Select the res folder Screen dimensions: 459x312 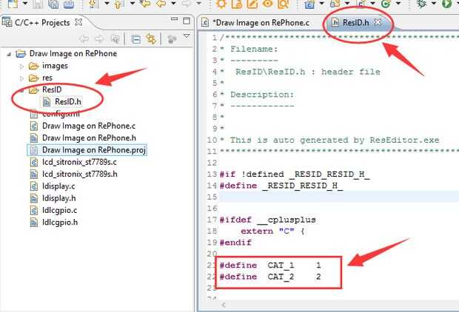(x=47, y=78)
